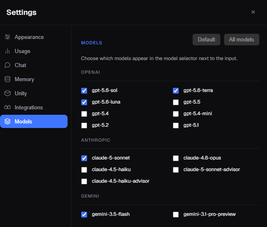Close the Settings dialog
267x227 pixels.
pos(253,12)
